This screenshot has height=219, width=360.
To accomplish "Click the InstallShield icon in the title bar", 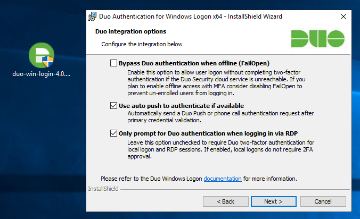I will tap(92, 16).
